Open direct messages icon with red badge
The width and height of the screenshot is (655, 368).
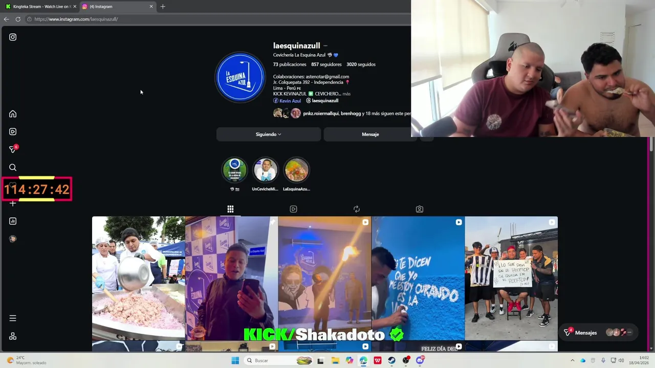(x=13, y=149)
